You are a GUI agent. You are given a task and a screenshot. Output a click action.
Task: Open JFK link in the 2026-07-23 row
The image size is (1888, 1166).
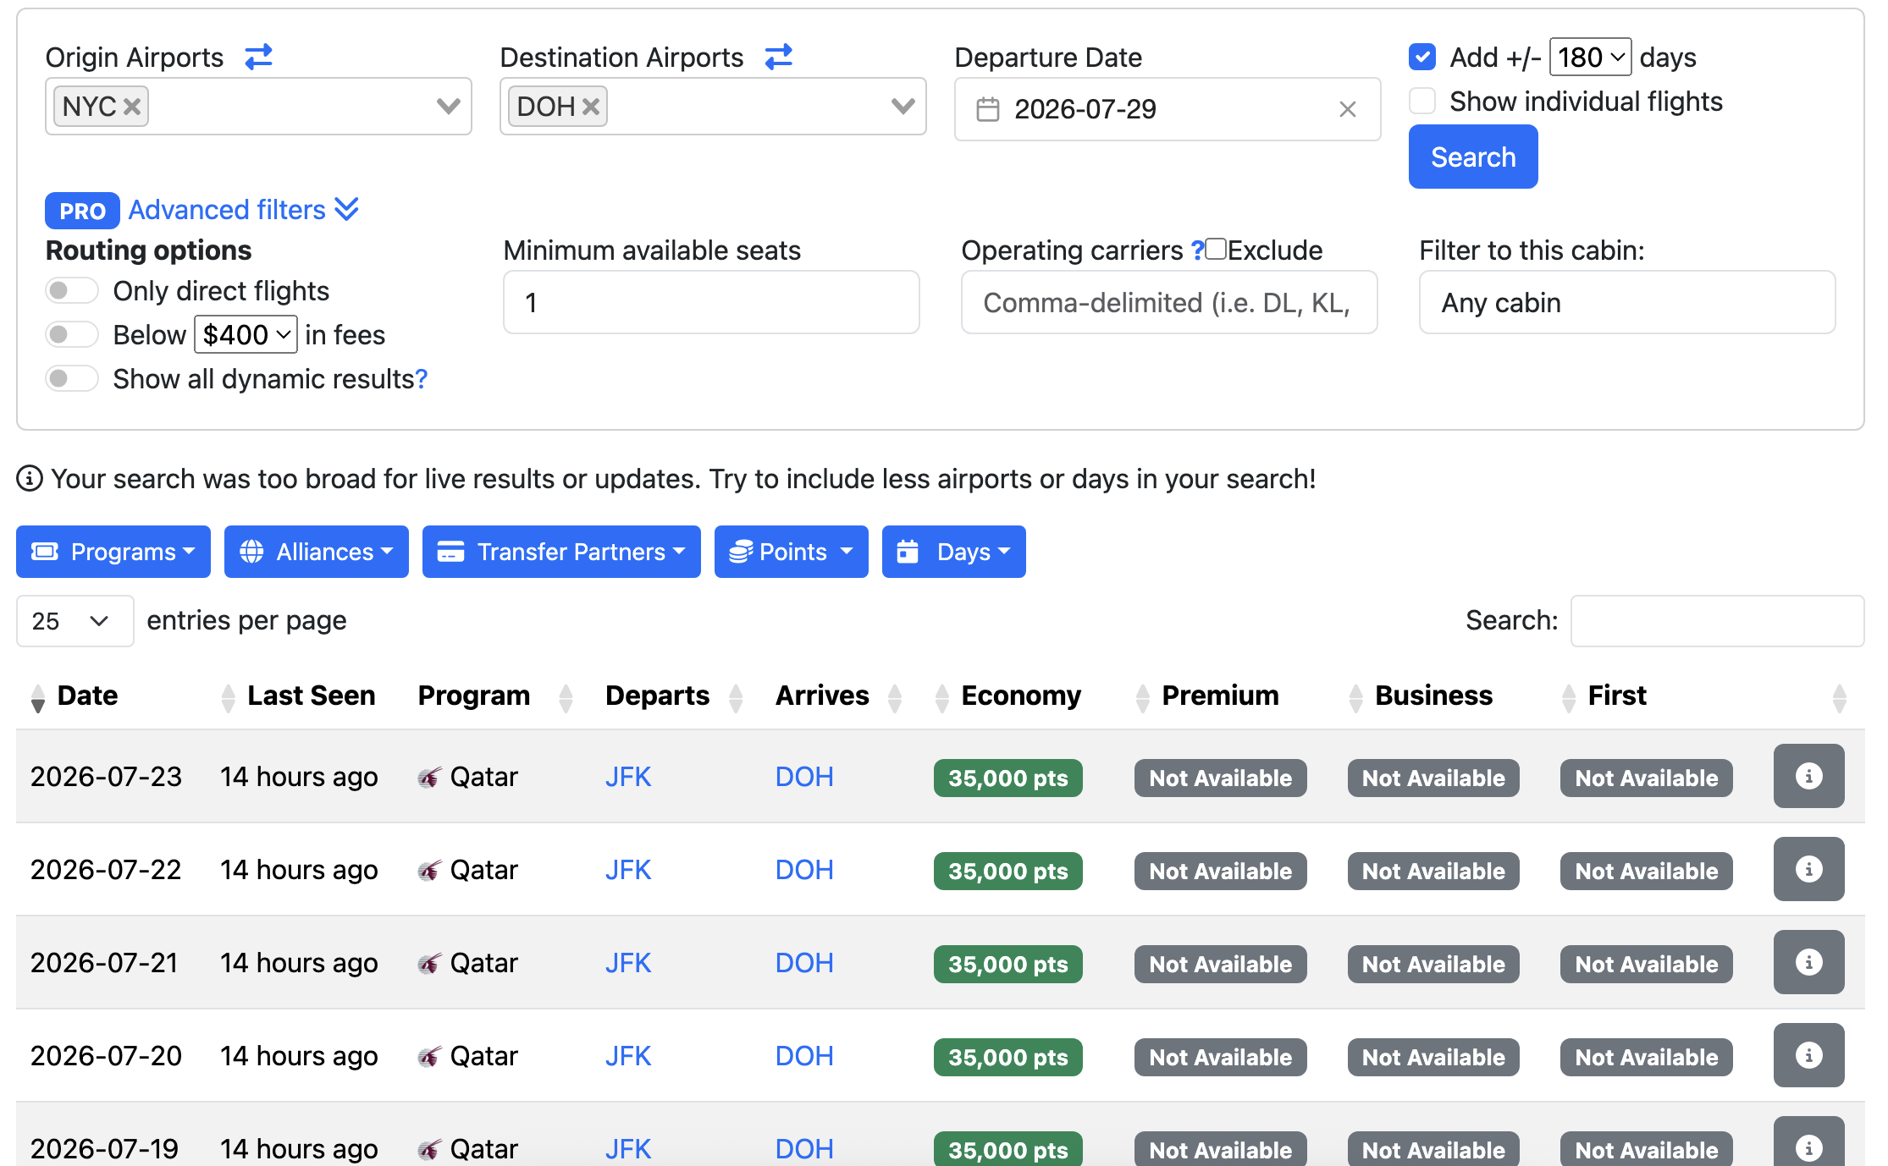tap(628, 777)
